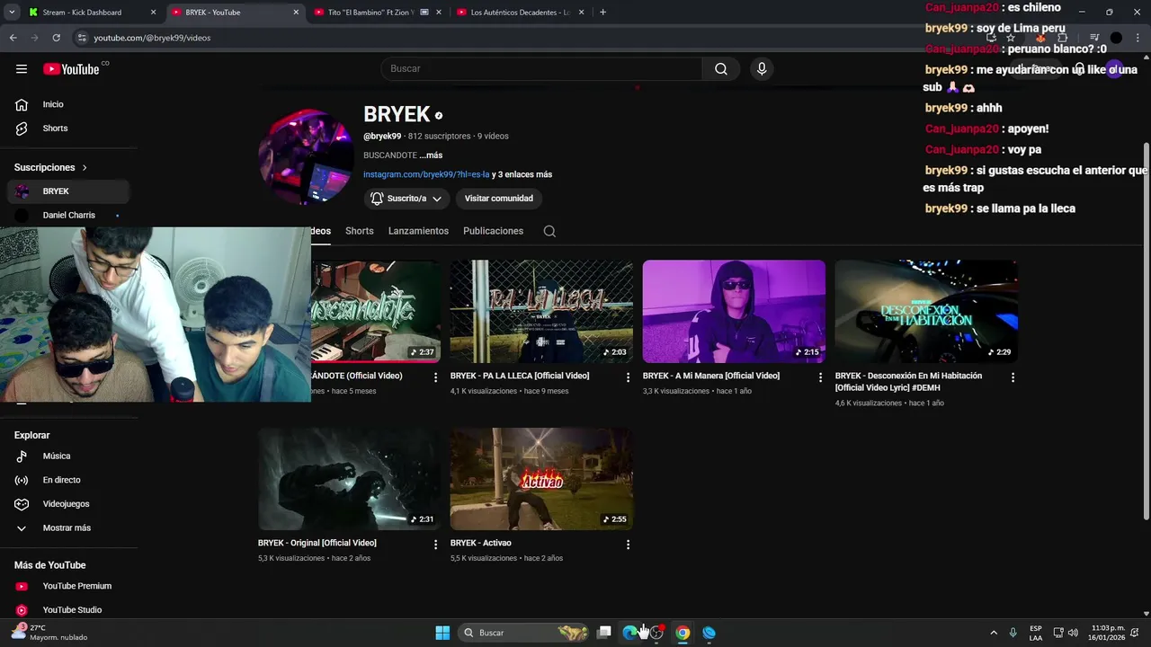Open the Suscrito/a notification dropdown
1151x647 pixels.
[x=406, y=199]
